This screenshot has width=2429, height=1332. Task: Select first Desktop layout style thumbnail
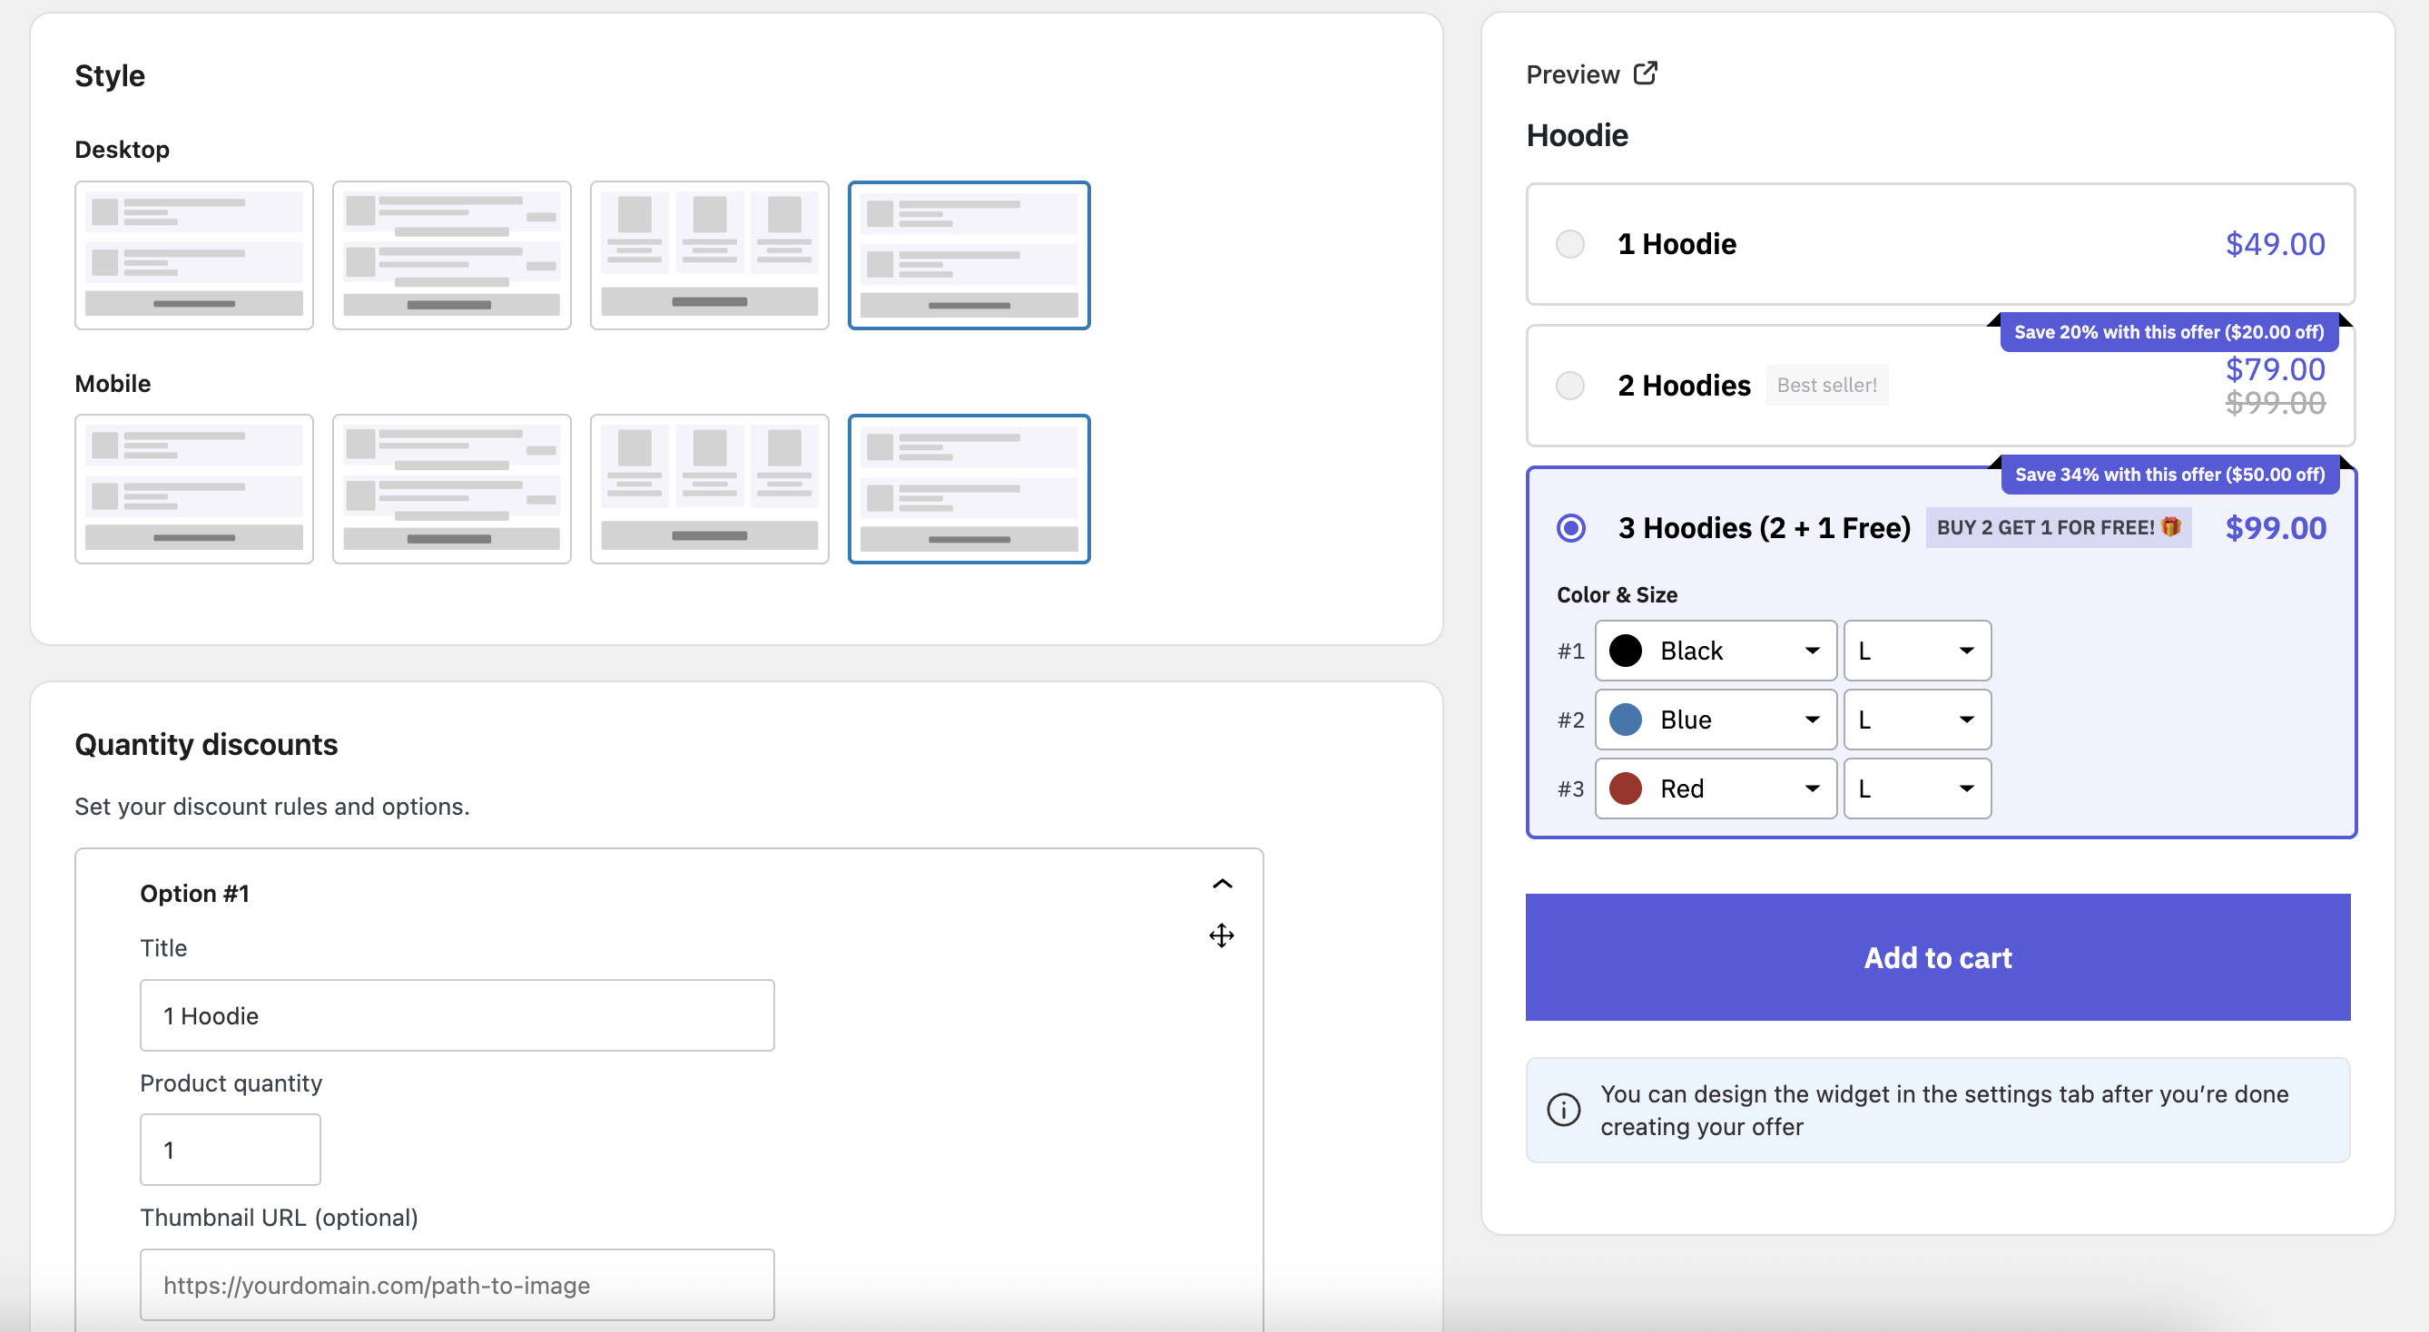point(193,255)
